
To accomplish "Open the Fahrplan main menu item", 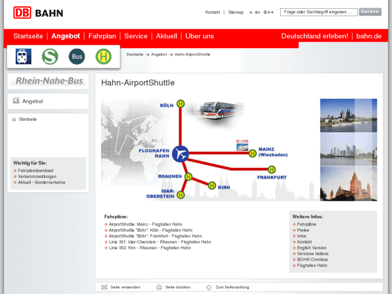I will [x=102, y=36].
